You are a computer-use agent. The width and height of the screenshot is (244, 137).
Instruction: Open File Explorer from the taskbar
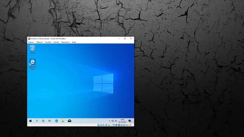pyautogui.click(x=63, y=121)
